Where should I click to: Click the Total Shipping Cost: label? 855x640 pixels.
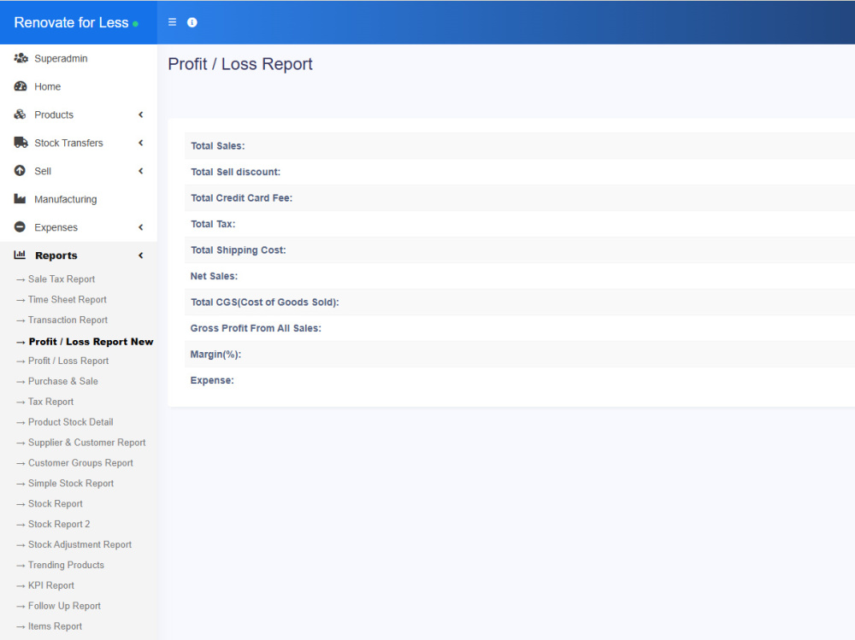pos(238,250)
